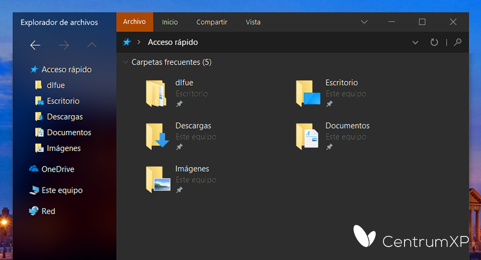Select the large Descargas folder thumbnail
The image size is (481, 260).
(x=157, y=136)
